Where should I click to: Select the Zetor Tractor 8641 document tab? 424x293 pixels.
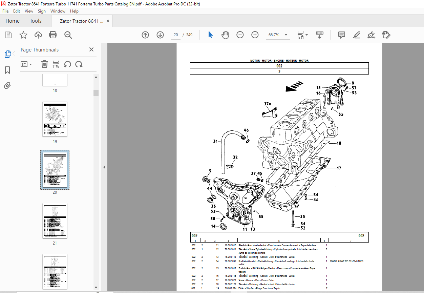pos(82,21)
